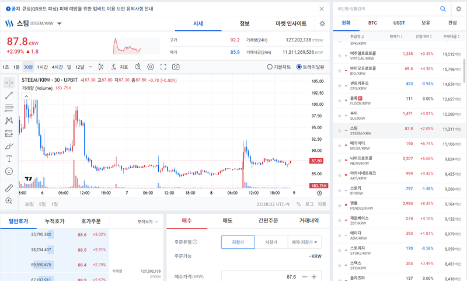Choose 지정가 order type
This screenshot has width=467, height=281.
pyautogui.click(x=238, y=242)
